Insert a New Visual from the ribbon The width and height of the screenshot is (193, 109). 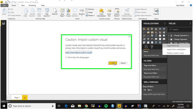pos(68,12)
